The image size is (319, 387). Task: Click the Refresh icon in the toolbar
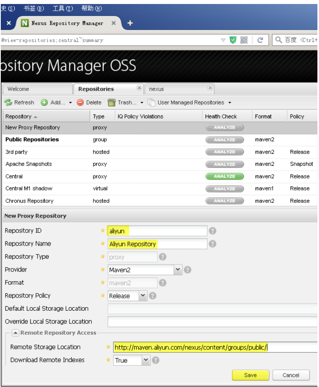click(8, 103)
